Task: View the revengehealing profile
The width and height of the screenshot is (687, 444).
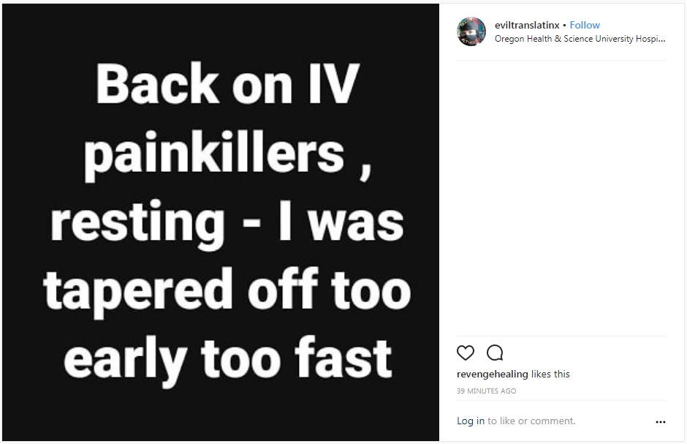Action: (x=493, y=374)
